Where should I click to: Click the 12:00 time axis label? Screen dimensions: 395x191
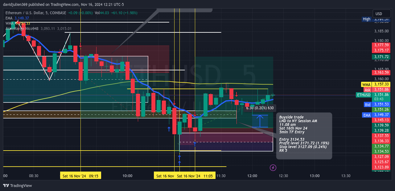(x=252, y=176)
